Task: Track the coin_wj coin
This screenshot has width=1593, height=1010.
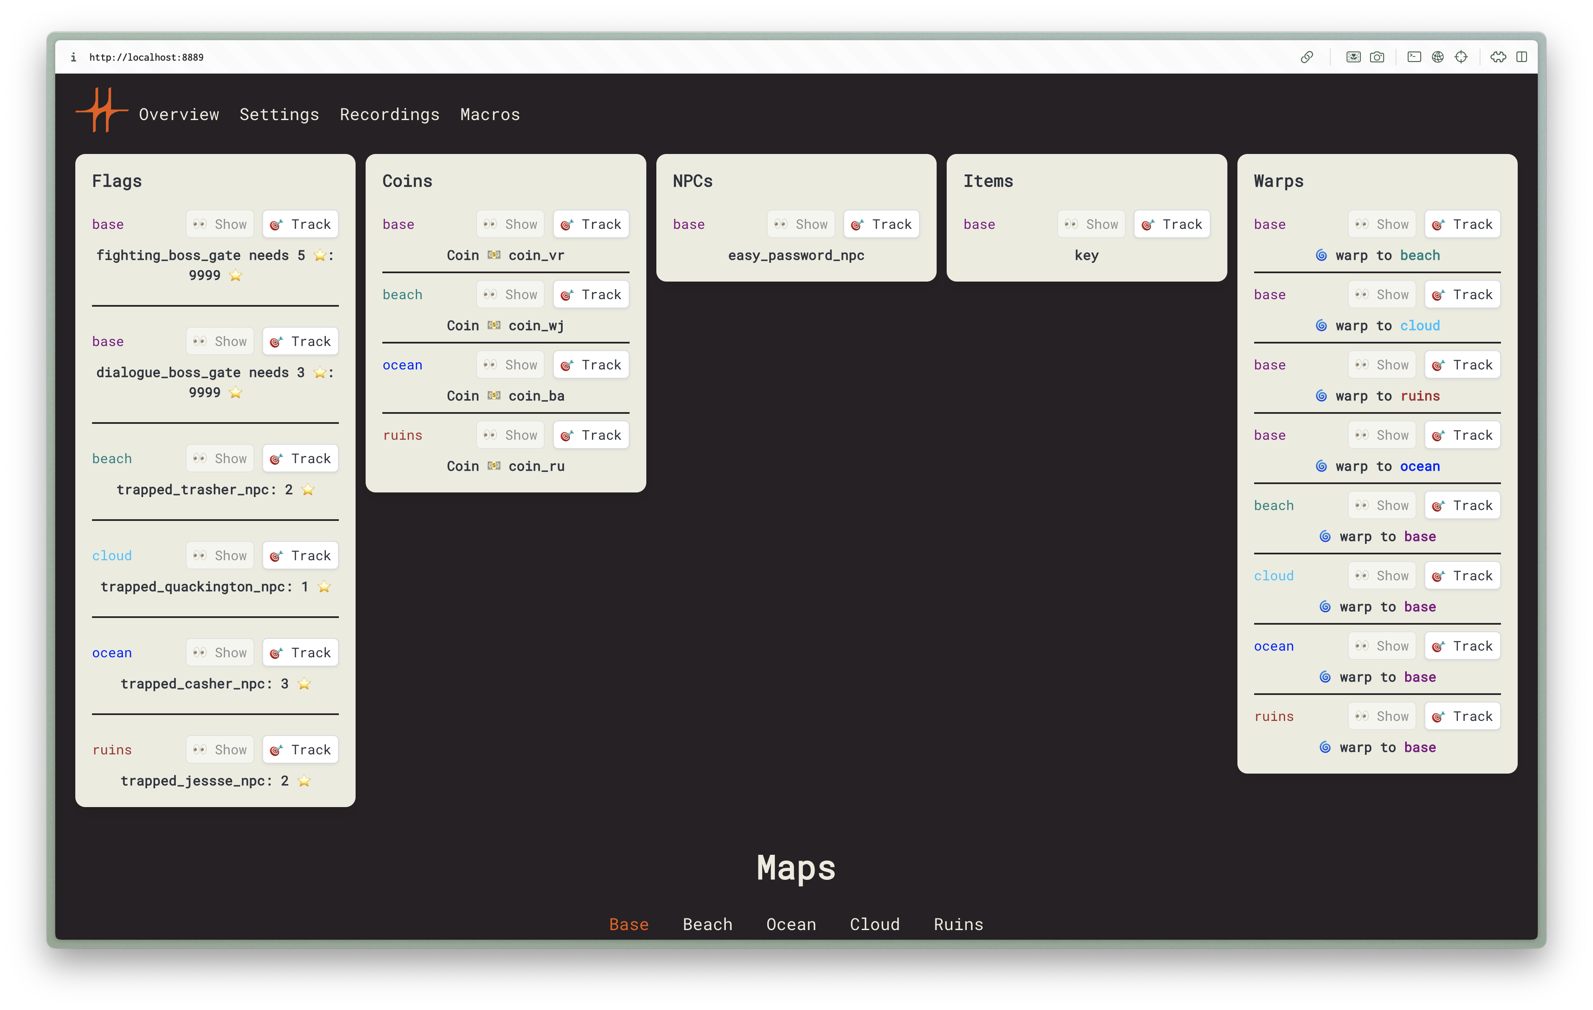Action: (x=591, y=295)
